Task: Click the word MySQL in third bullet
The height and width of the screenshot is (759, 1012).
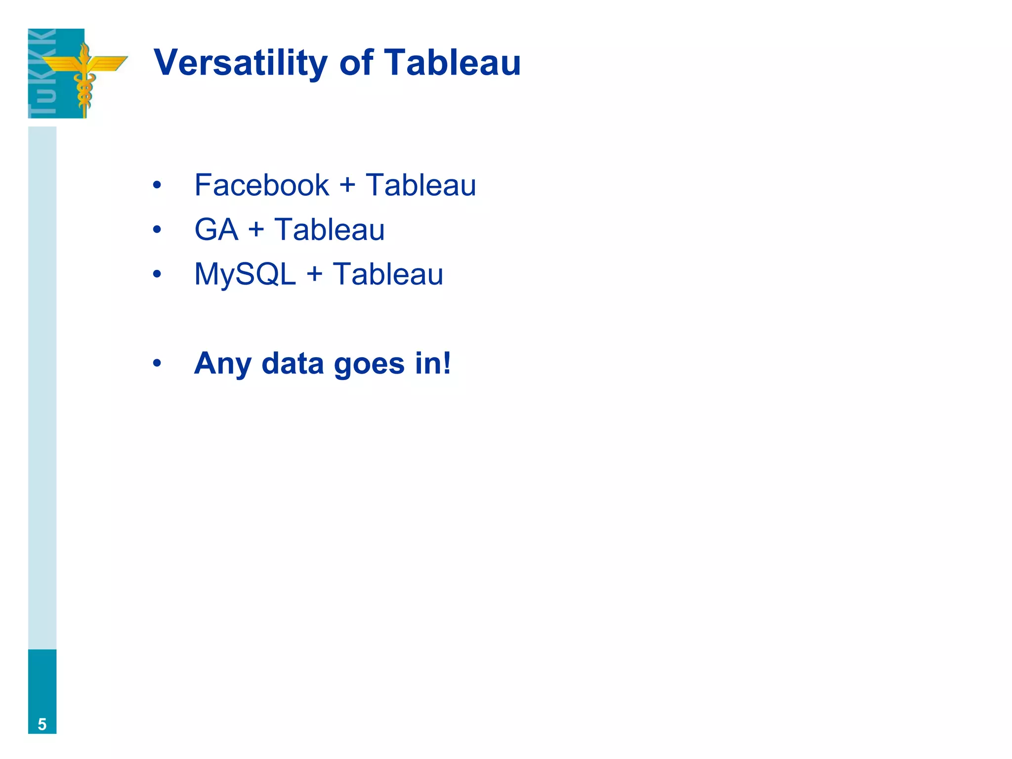Action: click(245, 275)
